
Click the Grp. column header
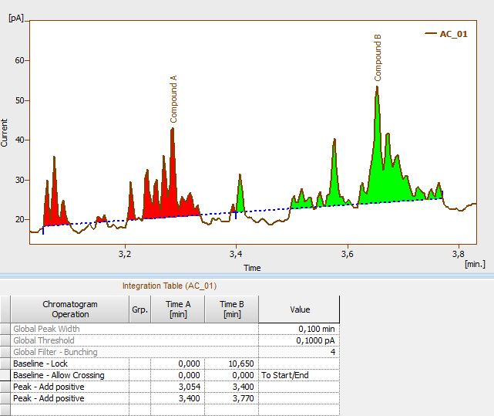pyautogui.click(x=140, y=309)
